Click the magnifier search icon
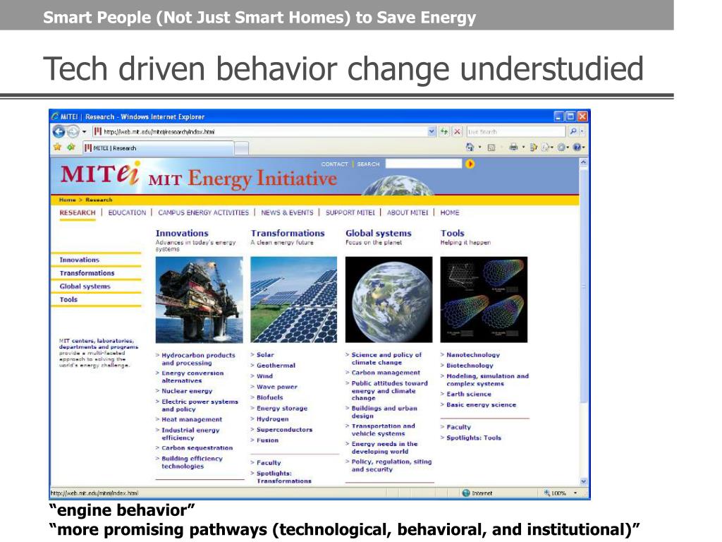Image resolution: width=722 pixels, height=542 pixels. (573, 132)
